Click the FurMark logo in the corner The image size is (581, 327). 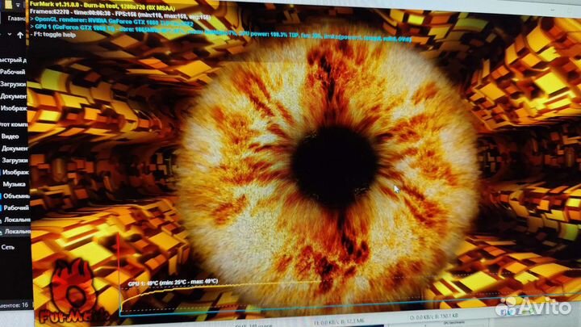coord(73,291)
